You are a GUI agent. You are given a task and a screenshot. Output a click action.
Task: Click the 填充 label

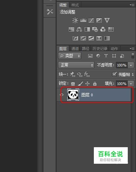point(109,84)
